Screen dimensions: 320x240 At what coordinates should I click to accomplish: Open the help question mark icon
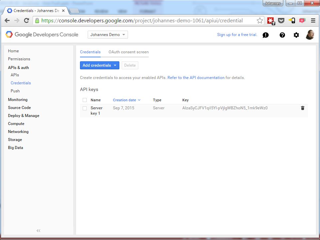pyautogui.click(x=282, y=35)
